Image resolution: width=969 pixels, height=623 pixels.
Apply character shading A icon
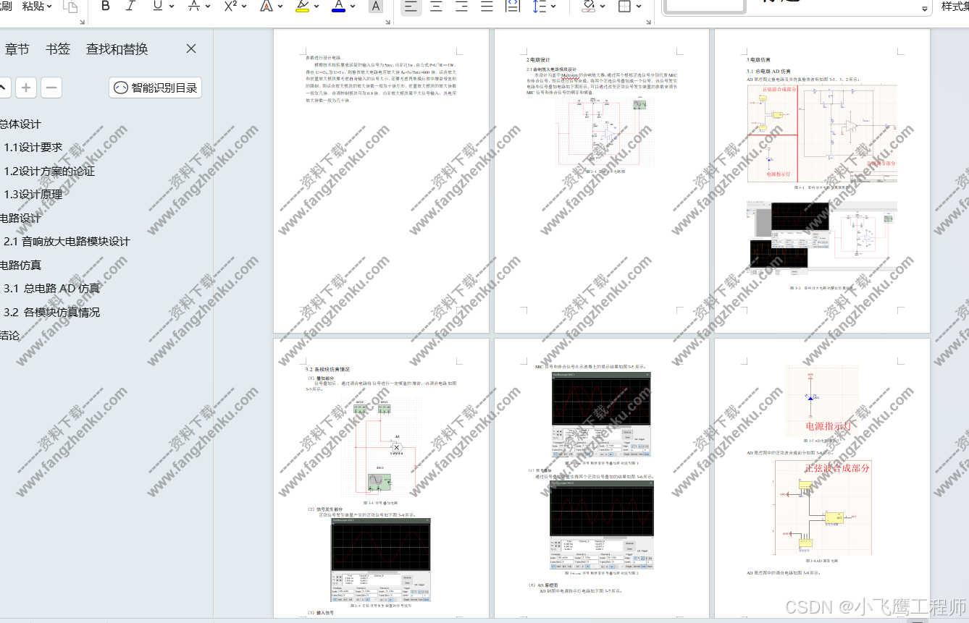click(x=375, y=7)
